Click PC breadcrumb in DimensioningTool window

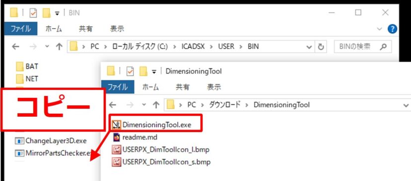click(192, 105)
